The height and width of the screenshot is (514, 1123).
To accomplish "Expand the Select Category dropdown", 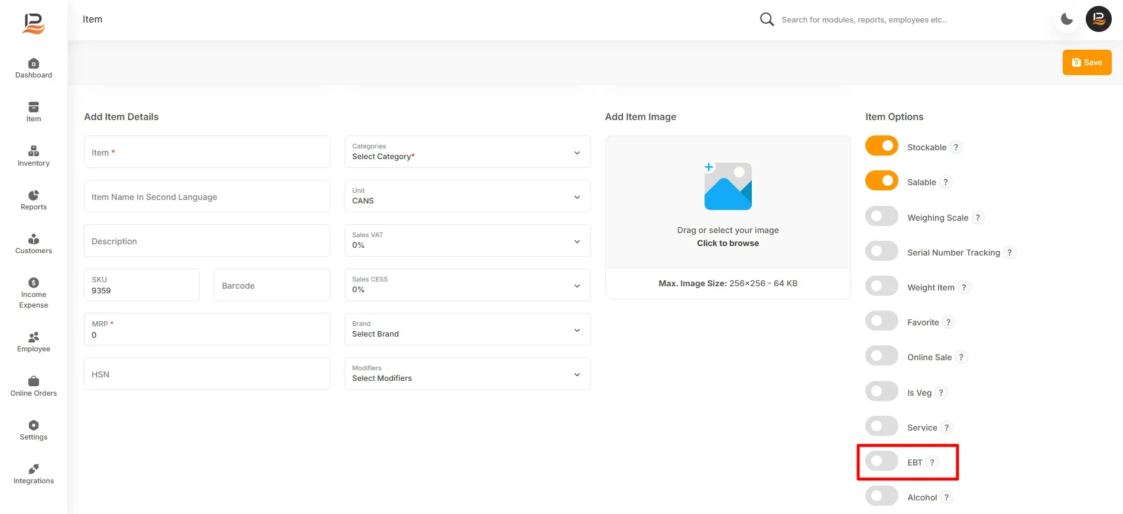I will pyautogui.click(x=468, y=152).
